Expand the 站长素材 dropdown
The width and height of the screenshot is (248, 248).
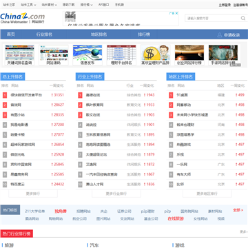pyautogui.click(x=49, y=5)
